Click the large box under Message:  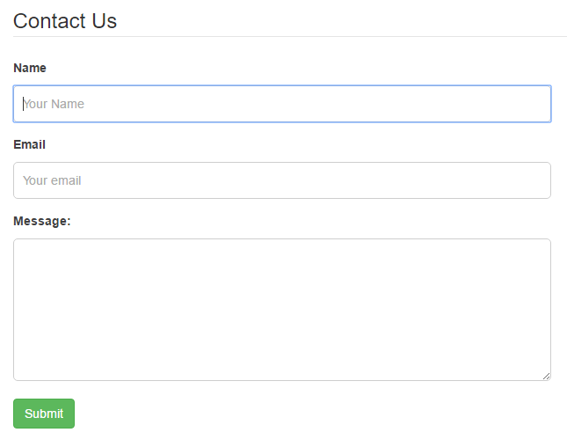pyautogui.click(x=281, y=310)
